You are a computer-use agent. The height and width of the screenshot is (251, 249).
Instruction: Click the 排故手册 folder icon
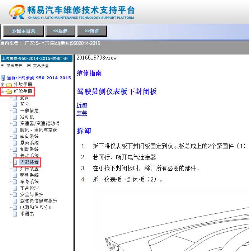click(x=9, y=85)
